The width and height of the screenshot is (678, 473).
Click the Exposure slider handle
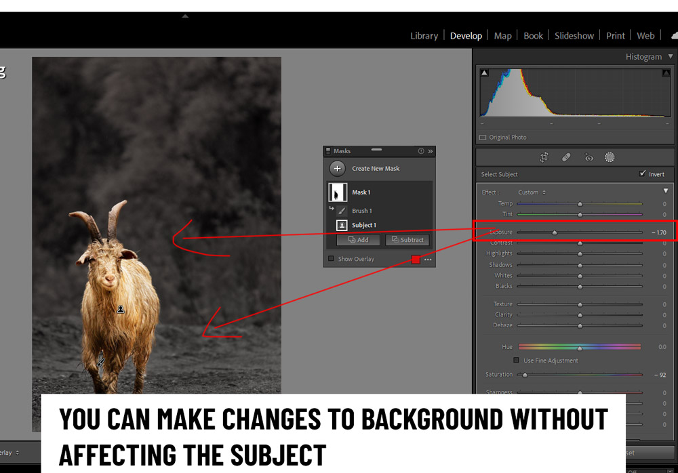pyautogui.click(x=555, y=232)
